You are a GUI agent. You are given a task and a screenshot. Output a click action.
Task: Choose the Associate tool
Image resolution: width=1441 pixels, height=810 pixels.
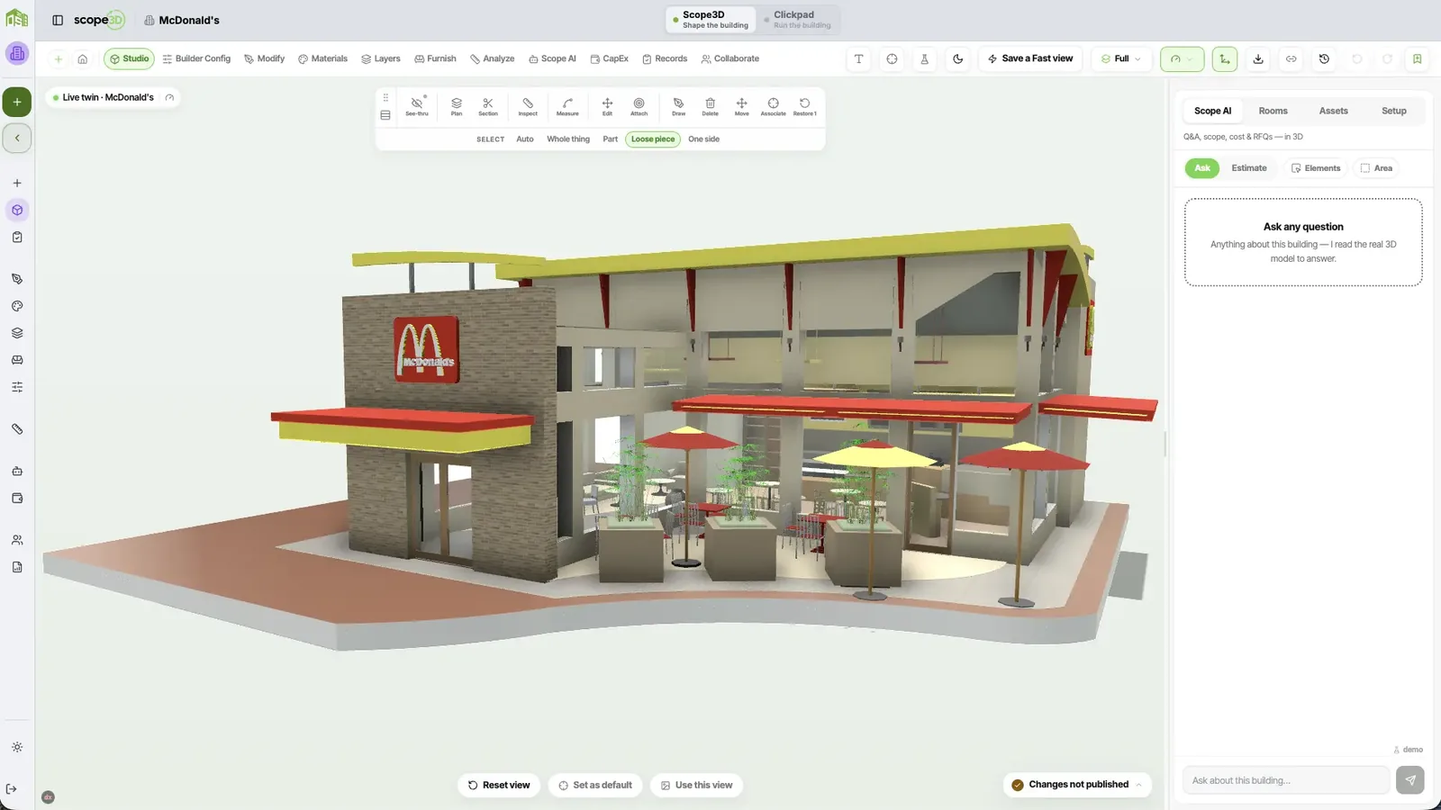773,106
